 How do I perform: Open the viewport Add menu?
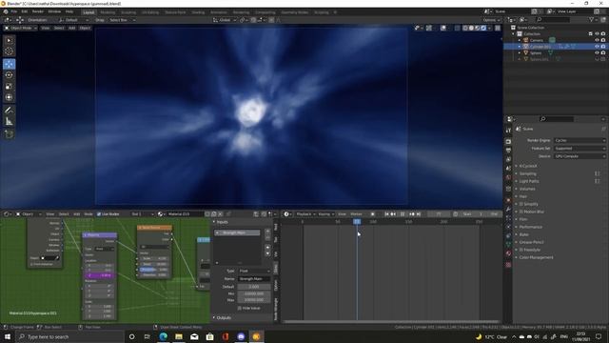click(x=72, y=28)
